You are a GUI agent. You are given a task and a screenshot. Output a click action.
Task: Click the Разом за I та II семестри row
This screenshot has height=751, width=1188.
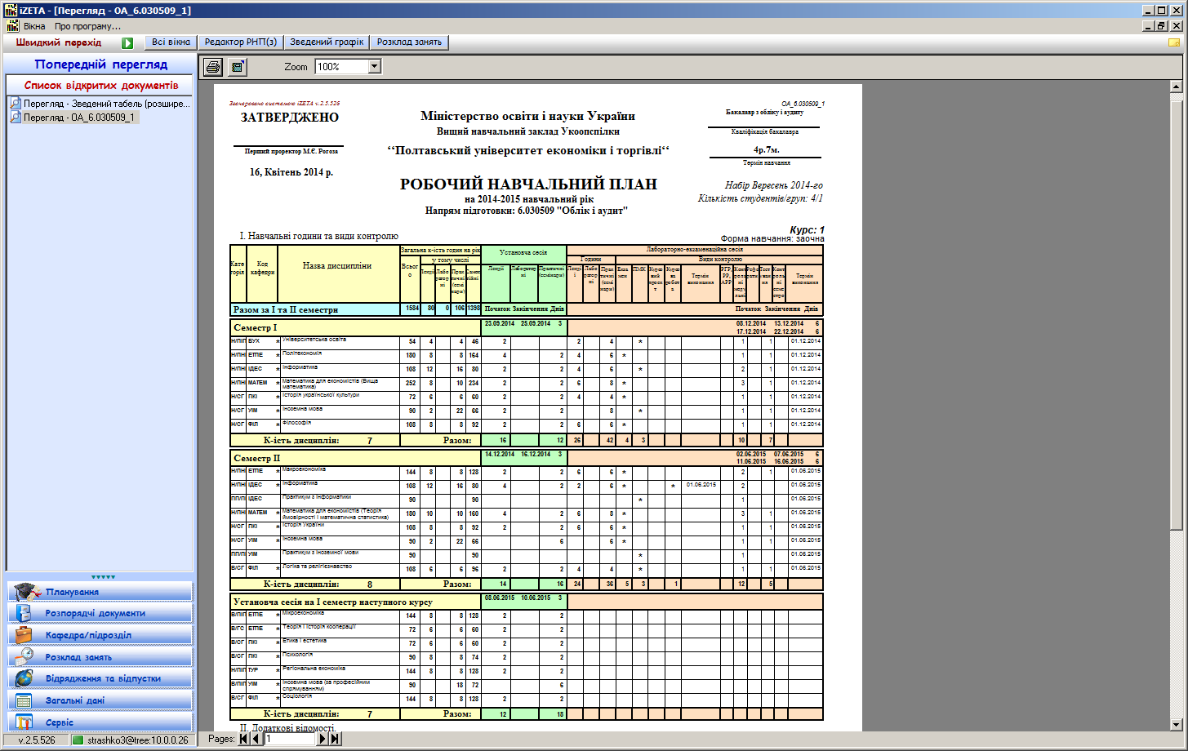point(527,309)
